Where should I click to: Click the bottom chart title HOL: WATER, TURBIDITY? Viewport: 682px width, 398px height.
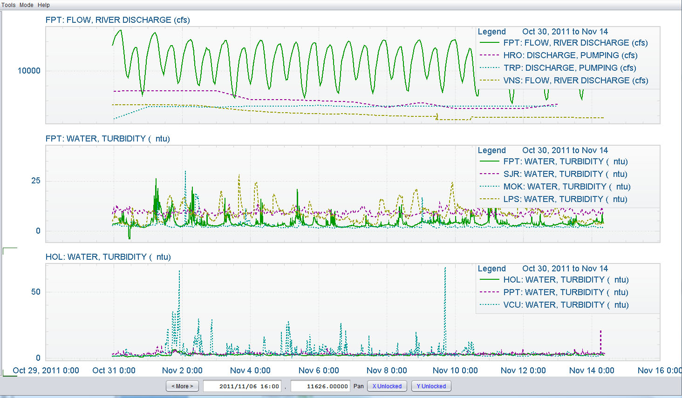click(108, 257)
